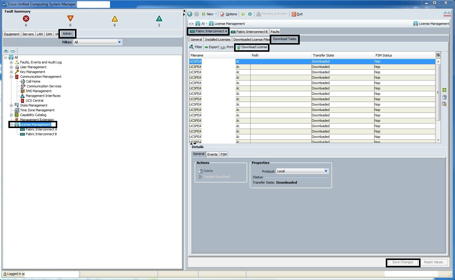Image resolution: width=455 pixels, height=280 pixels.
Task: Switch to Equipment tab
Action: pyautogui.click(x=12, y=34)
